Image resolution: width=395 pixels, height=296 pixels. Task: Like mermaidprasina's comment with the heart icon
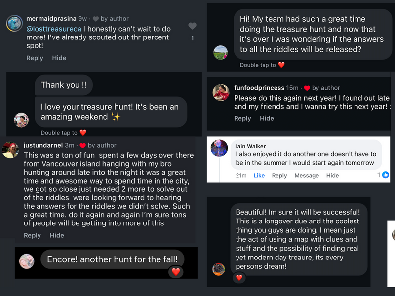pyautogui.click(x=192, y=26)
